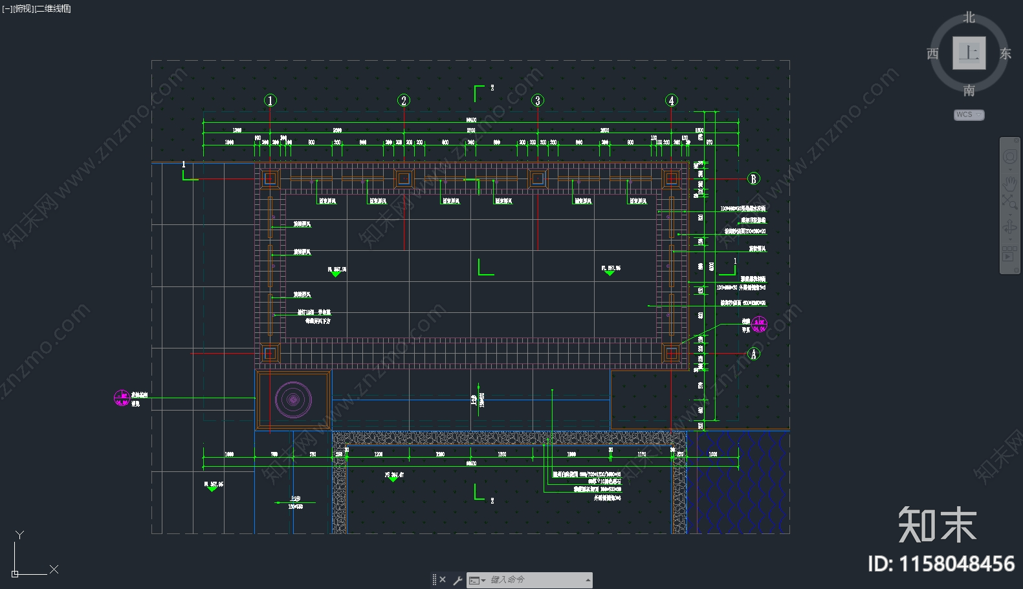Click grid axis bubble 3
Image resolution: width=1023 pixels, height=589 pixels.
(537, 100)
